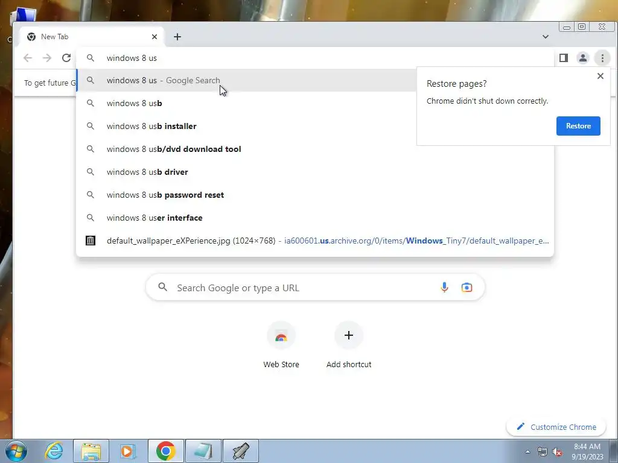Select 'windows 8 usb password reset' suggestion
This screenshot has height=463, width=618.
click(x=314, y=195)
